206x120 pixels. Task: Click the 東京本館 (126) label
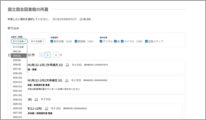[x=63, y=41]
